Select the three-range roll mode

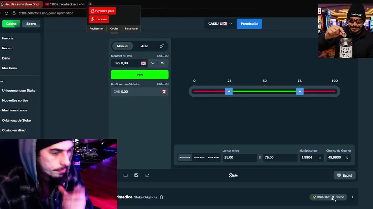coord(213,157)
